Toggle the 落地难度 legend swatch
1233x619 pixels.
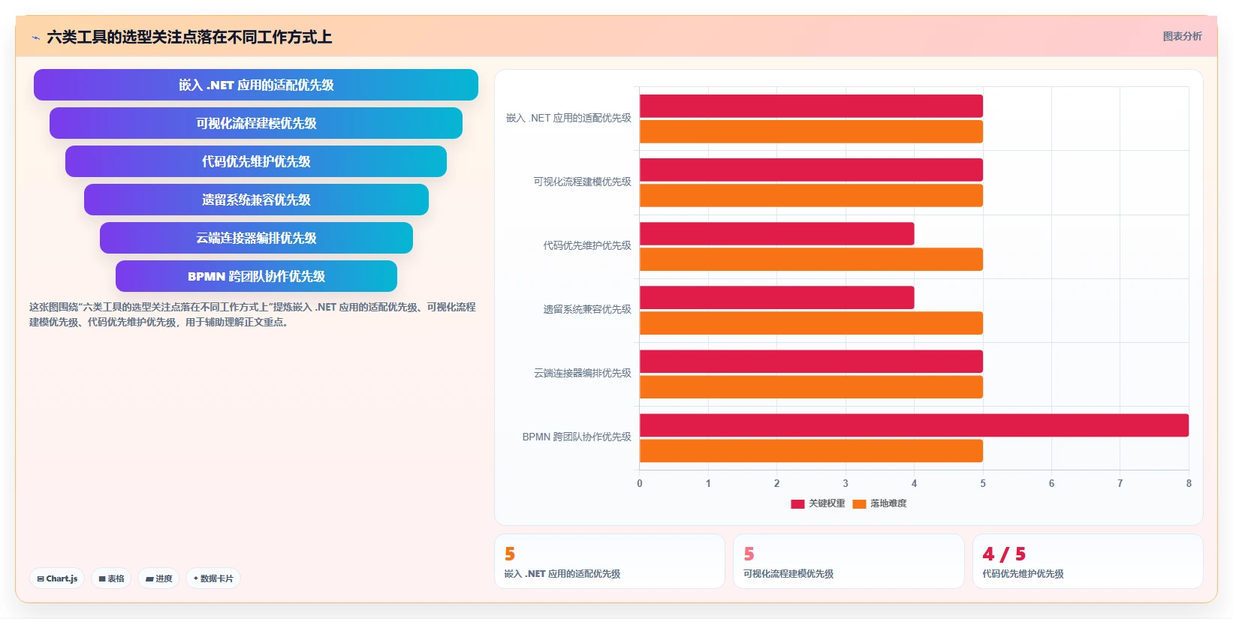coord(860,504)
